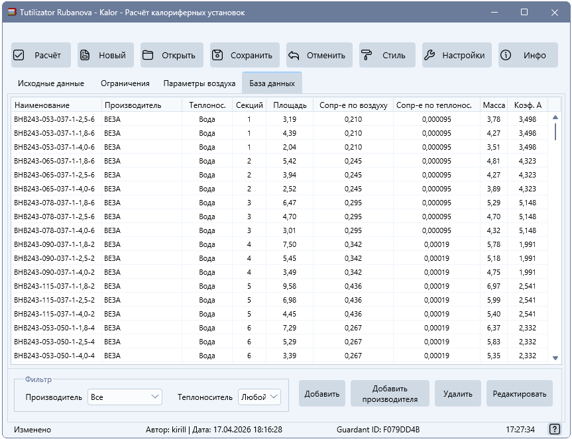Click the Удалить button

click(x=458, y=393)
